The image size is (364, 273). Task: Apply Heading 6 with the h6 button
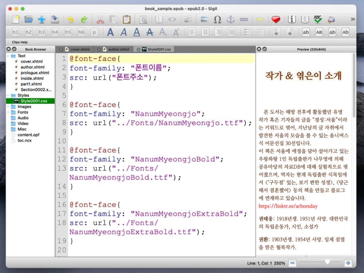pos(81,32)
